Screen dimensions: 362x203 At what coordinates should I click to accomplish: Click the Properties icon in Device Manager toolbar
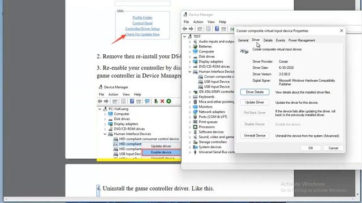[x=208, y=29]
